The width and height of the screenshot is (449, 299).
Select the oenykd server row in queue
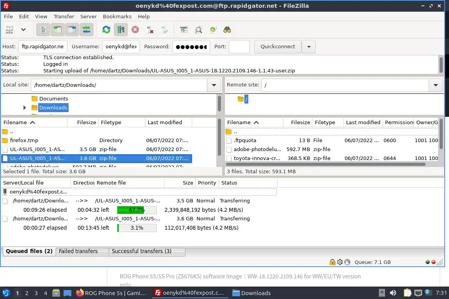(x=139, y=192)
